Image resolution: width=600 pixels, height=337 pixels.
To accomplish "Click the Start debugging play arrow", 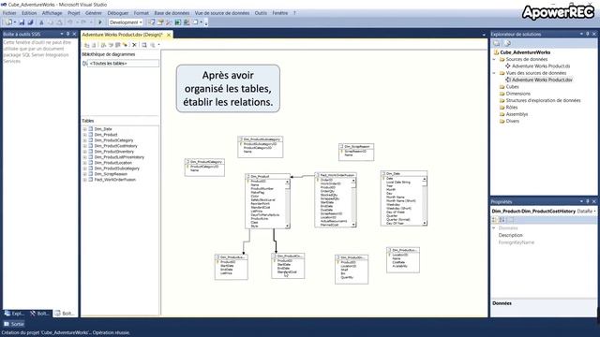I will pos(100,22).
